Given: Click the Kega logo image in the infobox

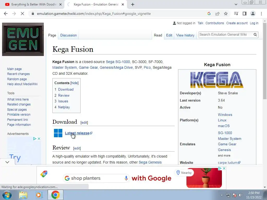Looking at the screenshot, I should click(x=217, y=80).
